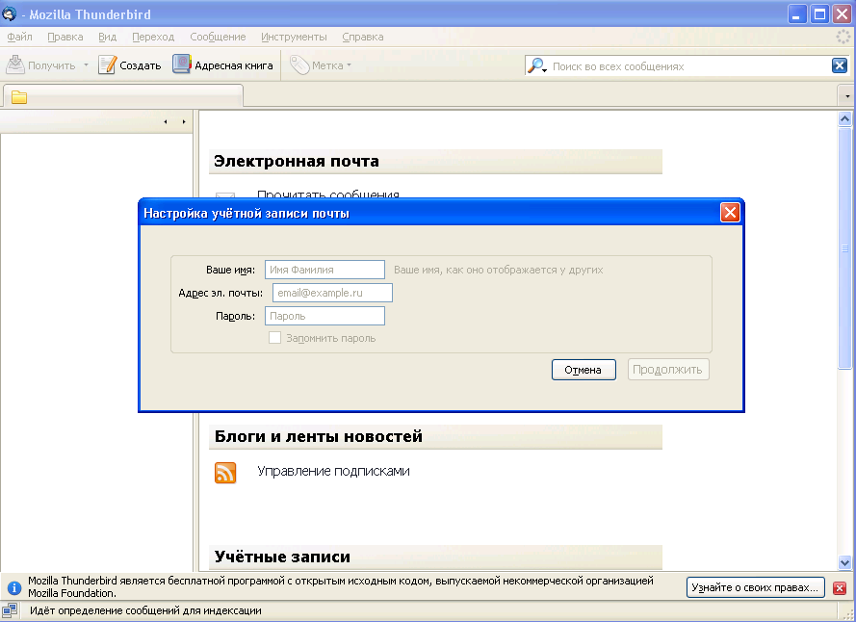Click the email@example.ru address input field
Screen dimensions: 856x622
[332, 292]
